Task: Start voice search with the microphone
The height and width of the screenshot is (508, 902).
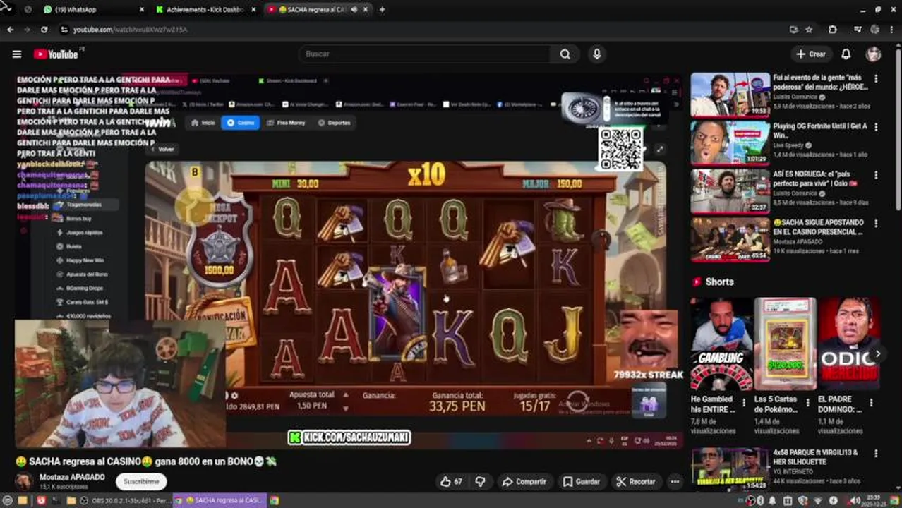Action: coord(597,54)
